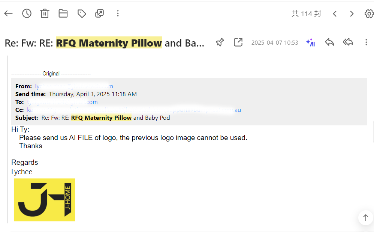The width and height of the screenshot is (374, 232).
Task: Open mail settings gear
Action: tap(369, 14)
